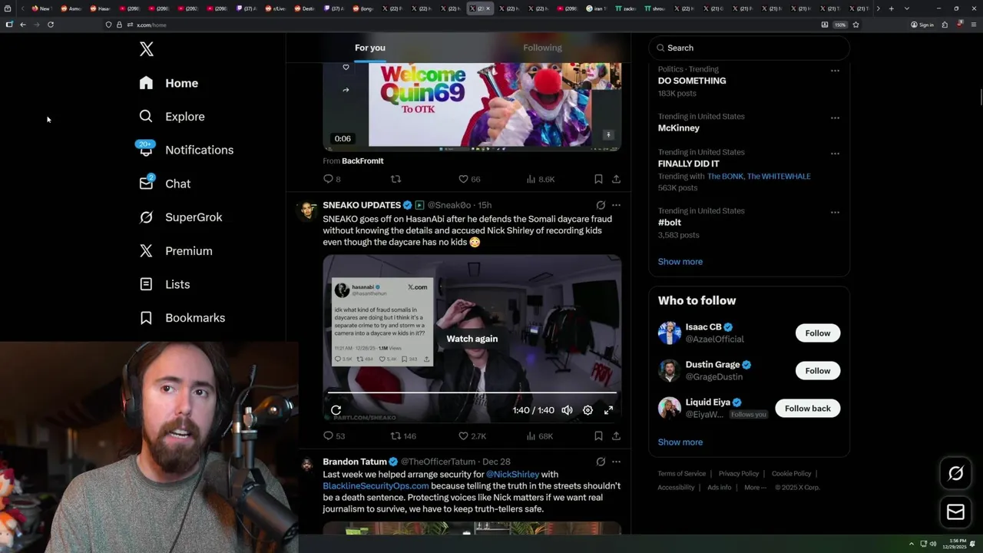The height and width of the screenshot is (553, 983).
Task: Open Lists from the sidebar
Action: 164,284
